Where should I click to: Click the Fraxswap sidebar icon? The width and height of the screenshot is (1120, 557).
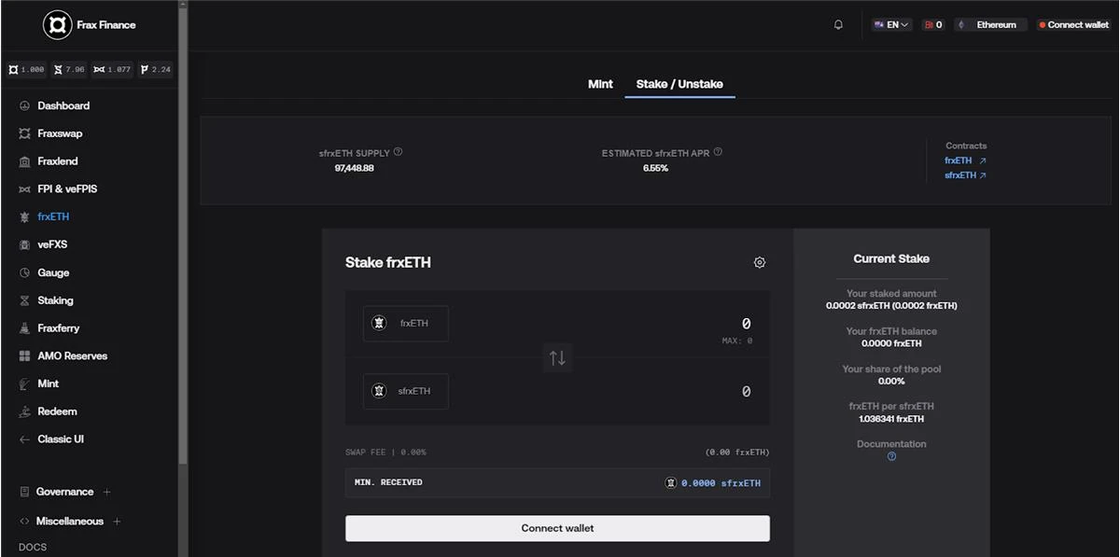point(24,133)
